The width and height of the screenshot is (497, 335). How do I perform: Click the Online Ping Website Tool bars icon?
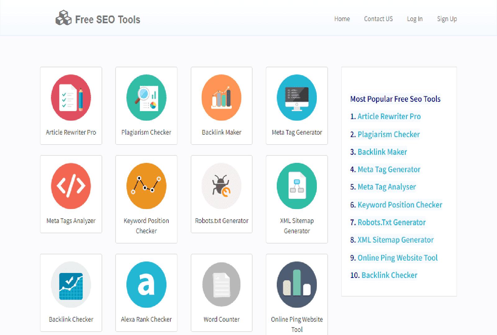(x=296, y=284)
